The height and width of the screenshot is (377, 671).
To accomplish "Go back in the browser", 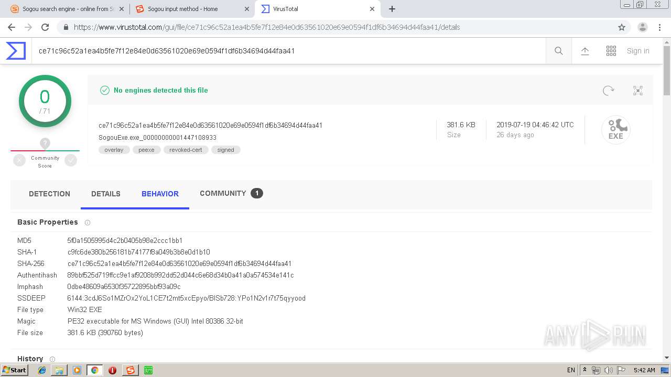I will 12,27.
